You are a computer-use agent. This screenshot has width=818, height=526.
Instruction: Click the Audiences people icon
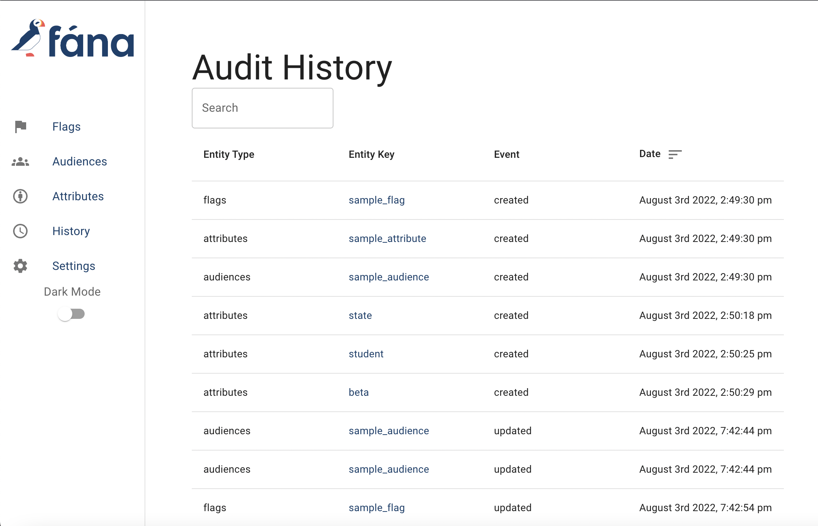pyautogui.click(x=20, y=161)
